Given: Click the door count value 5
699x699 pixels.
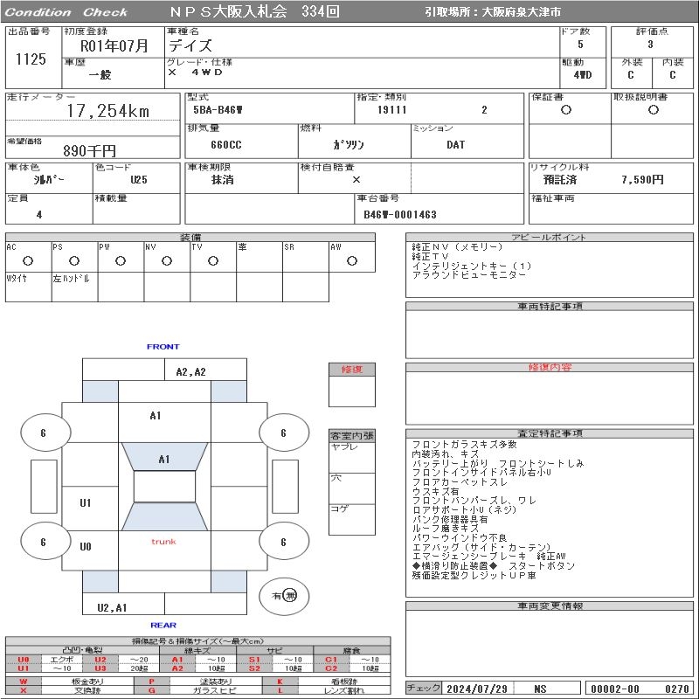Looking at the screenshot, I should pyautogui.click(x=580, y=45).
